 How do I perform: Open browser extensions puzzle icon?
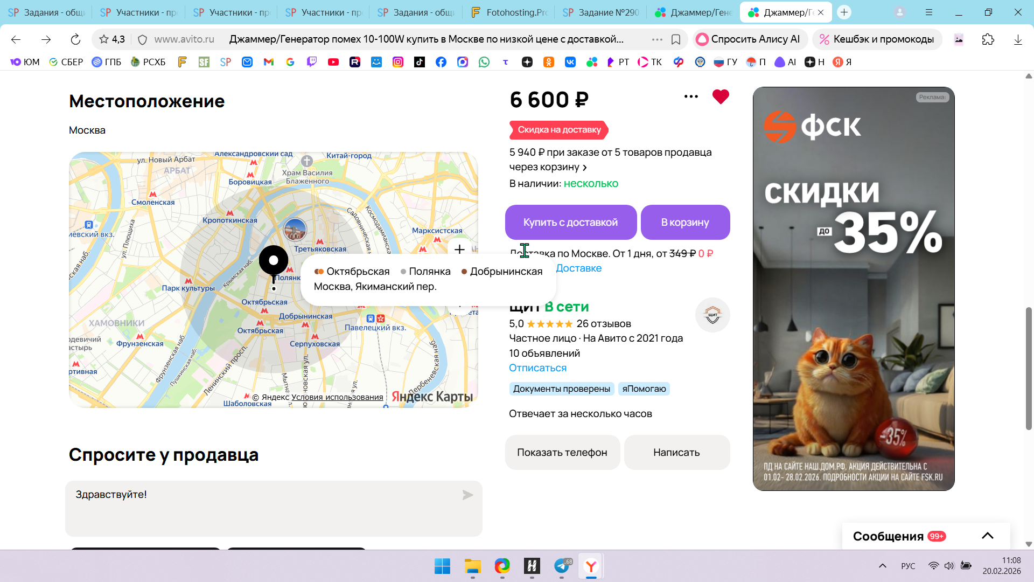988,39
